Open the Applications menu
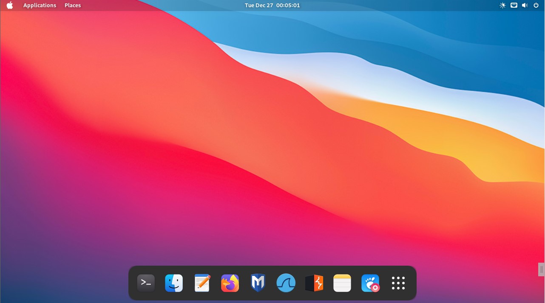The height and width of the screenshot is (303, 545). (x=40, y=6)
